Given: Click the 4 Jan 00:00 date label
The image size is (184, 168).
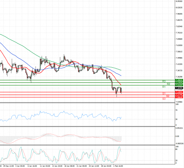Looking at the screenshot, I should 20,166.
